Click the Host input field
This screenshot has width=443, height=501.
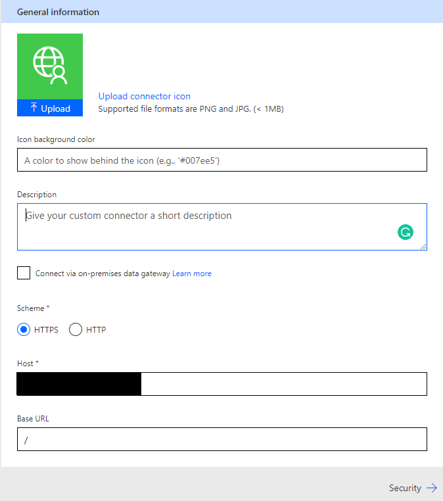click(x=222, y=384)
